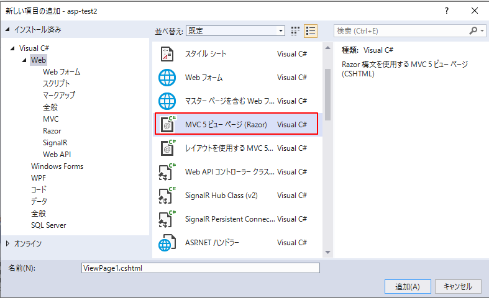The image size is (489, 298).
Task: Click the 追加(A) button
Action: click(408, 286)
